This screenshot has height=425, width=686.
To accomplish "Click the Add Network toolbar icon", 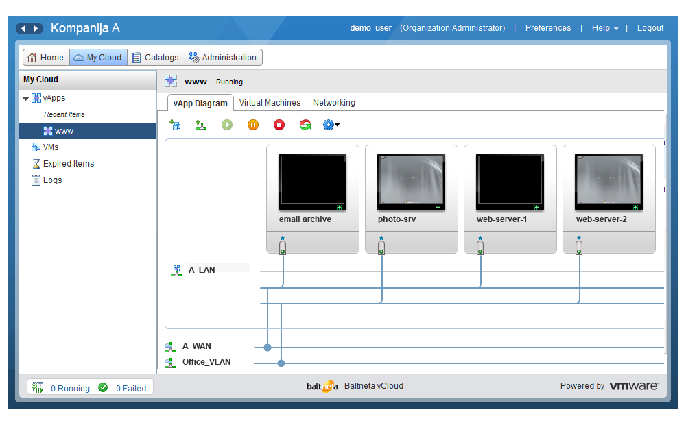I will [x=201, y=125].
